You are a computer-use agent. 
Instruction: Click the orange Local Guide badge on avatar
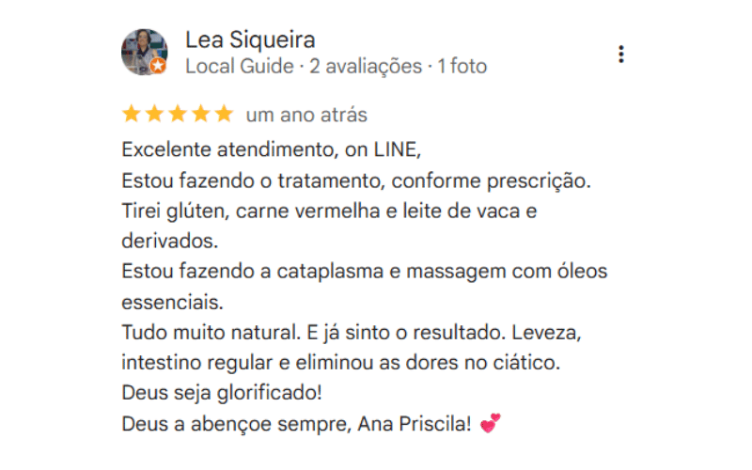(159, 67)
